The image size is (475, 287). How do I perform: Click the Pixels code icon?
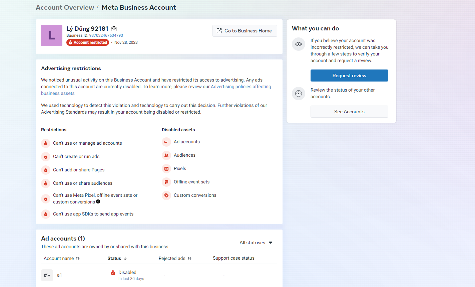(x=166, y=169)
